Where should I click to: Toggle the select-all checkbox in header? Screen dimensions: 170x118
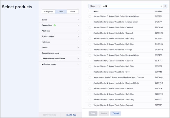[90, 11]
